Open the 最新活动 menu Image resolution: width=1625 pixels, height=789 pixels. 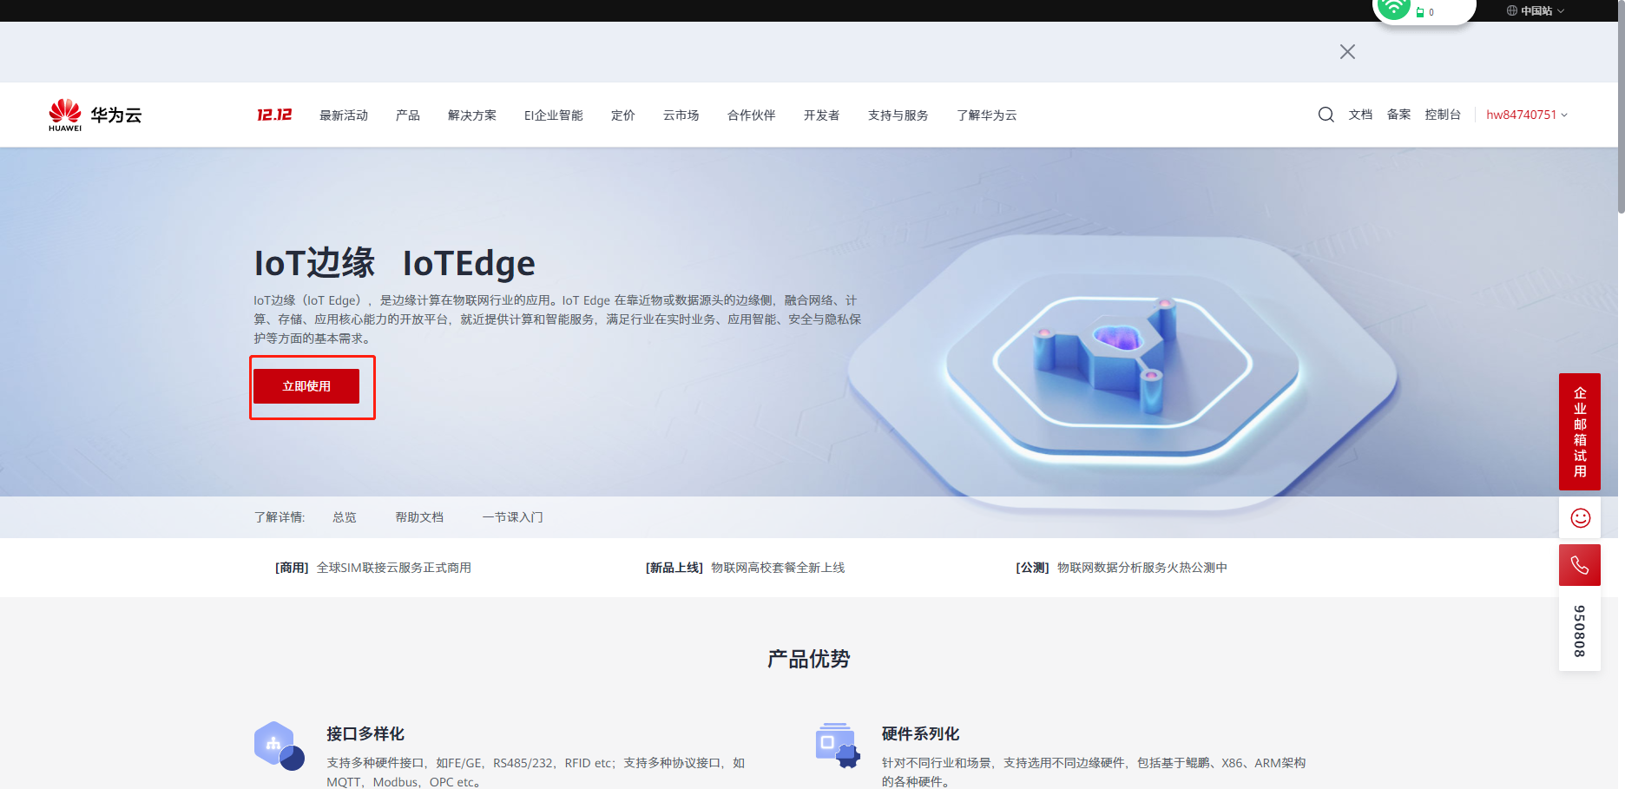pyautogui.click(x=344, y=115)
